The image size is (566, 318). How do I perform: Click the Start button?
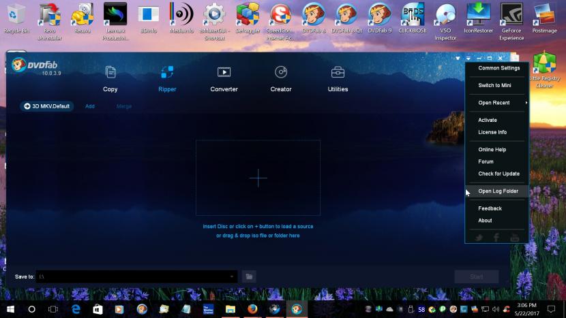coord(477,276)
